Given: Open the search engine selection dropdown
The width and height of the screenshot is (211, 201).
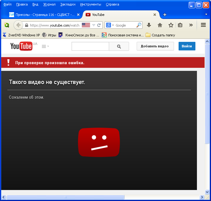Looking at the screenshot, I should tap(110, 25).
